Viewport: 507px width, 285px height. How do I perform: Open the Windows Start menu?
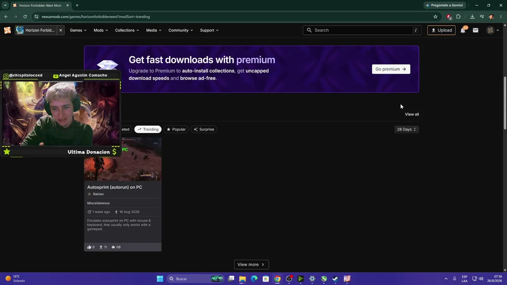160,279
